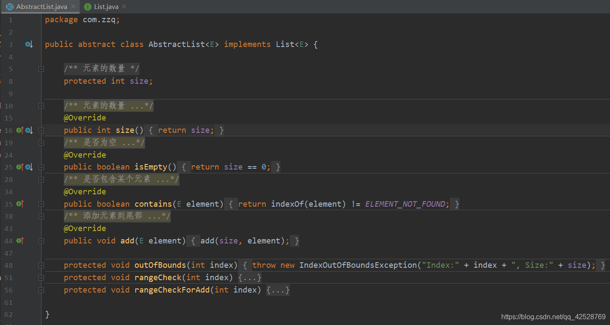The height and width of the screenshot is (325, 610).
Task: Click indexOf(element) call on line 35
Action: point(308,204)
